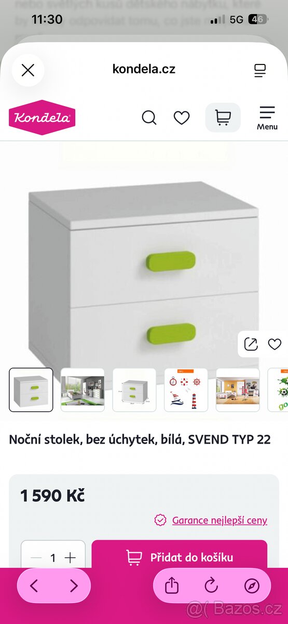Increase quantity with plus button
The image size is (288, 624).
coord(70,558)
